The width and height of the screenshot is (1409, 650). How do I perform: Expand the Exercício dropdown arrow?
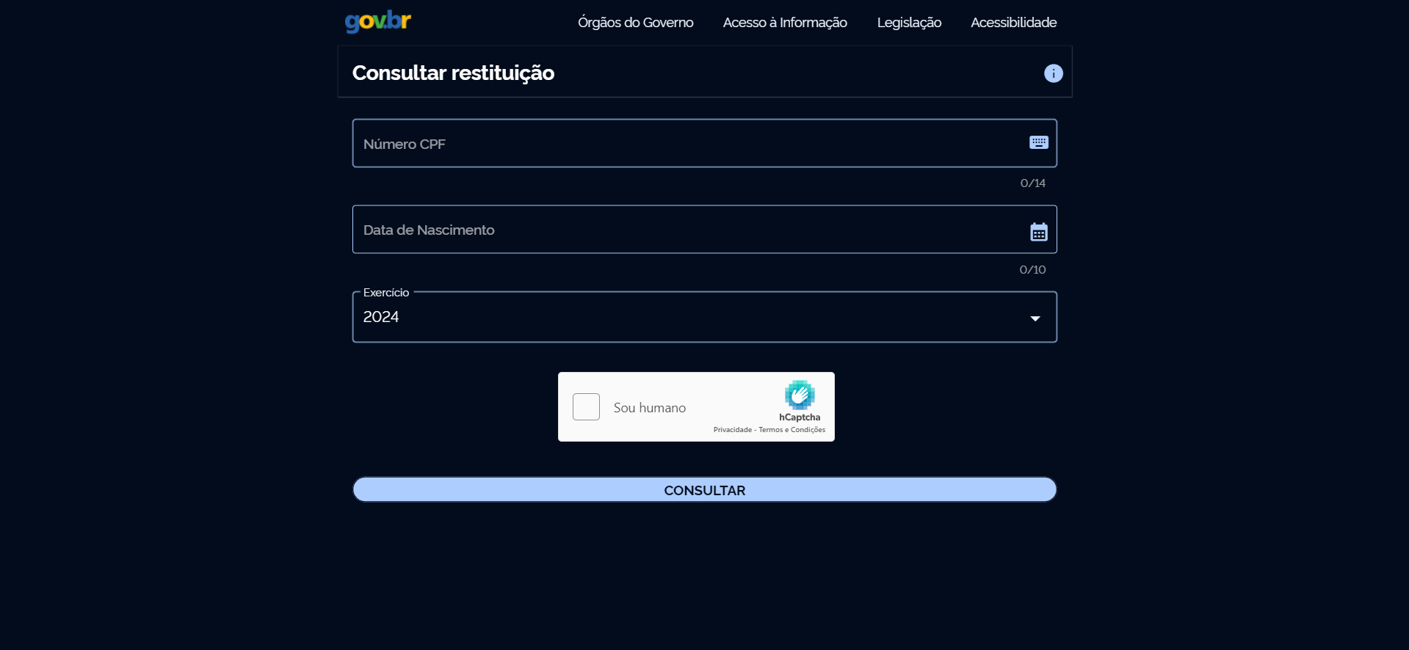pyautogui.click(x=1035, y=318)
